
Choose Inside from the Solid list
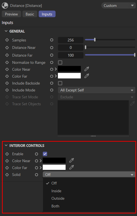(x=56, y=191)
